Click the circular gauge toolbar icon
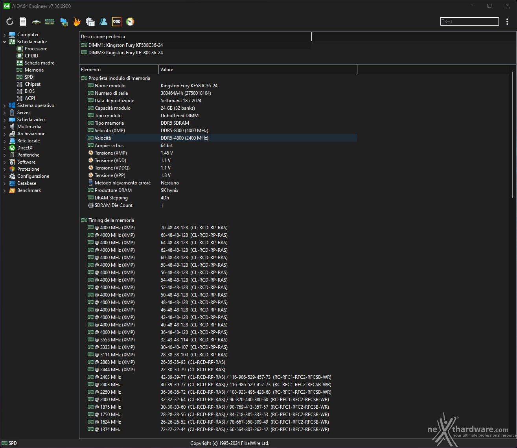 click(x=130, y=22)
